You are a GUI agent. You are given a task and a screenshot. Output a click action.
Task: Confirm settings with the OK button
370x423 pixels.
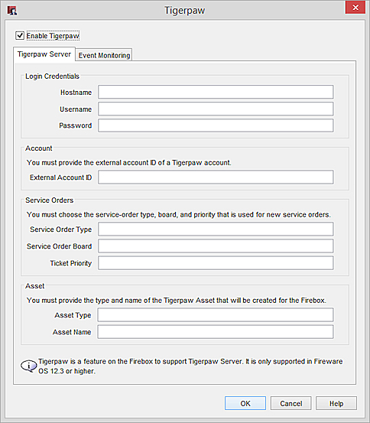coord(245,403)
